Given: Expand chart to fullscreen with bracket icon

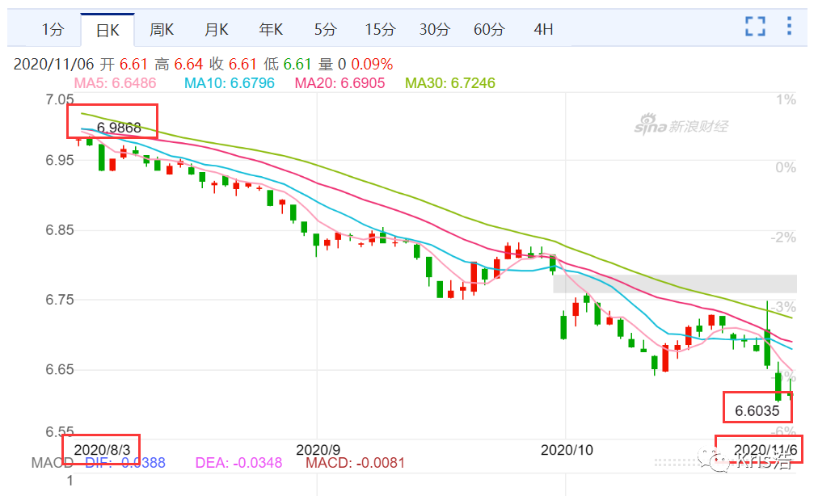Looking at the screenshot, I should 755,26.
